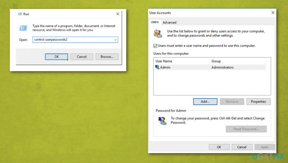Image resolution: width=288 pixels, height=163 pixels.
Task: Click the Run dialog title bar icon
Action: click(x=19, y=14)
